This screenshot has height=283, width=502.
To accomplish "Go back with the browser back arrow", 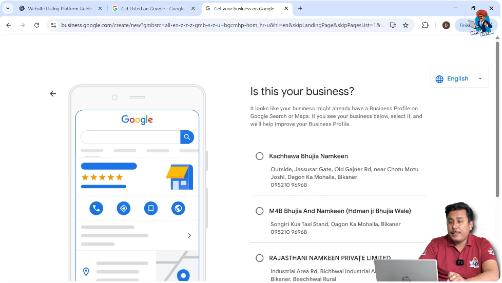I will click(x=9, y=25).
